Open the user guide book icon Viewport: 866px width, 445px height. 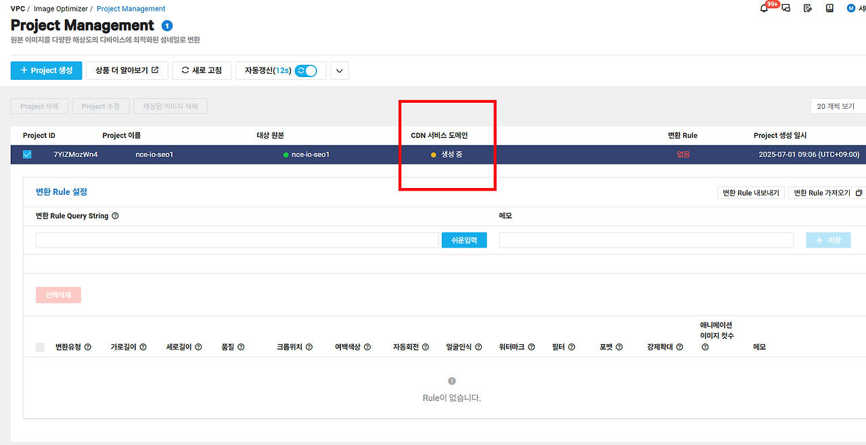(829, 8)
